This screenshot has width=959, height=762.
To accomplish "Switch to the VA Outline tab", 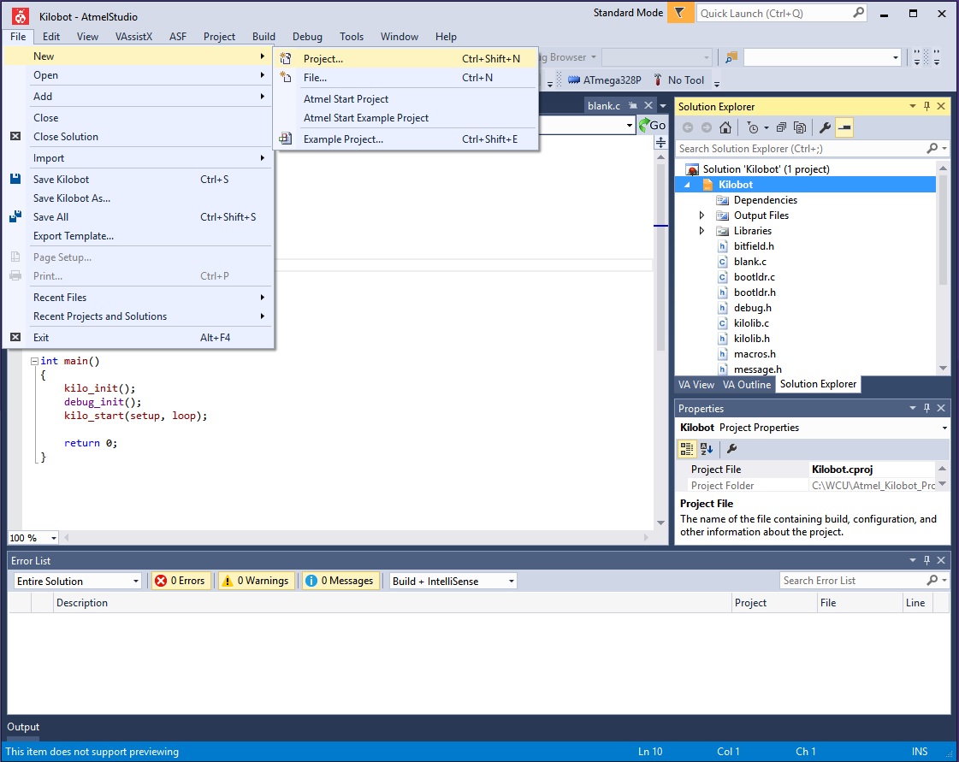I will click(x=746, y=385).
